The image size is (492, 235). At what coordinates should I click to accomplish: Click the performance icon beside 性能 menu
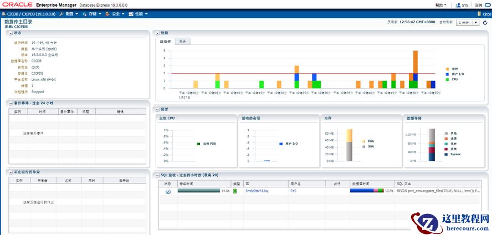click(x=131, y=14)
